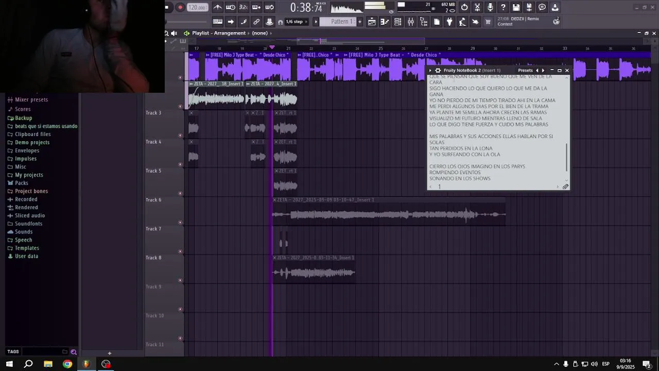The height and width of the screenshot is (371, 659).
Task: Open Google Chrome from taskbar
Action: [67, 364]
